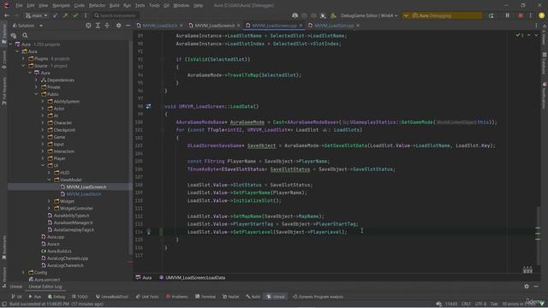
Task: Click the Git update project icon
Action: pos(55,15)
